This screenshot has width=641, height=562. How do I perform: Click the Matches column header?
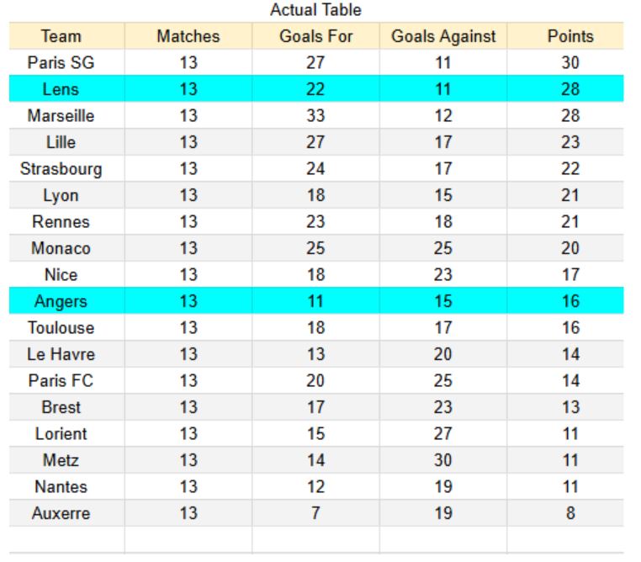188,37
